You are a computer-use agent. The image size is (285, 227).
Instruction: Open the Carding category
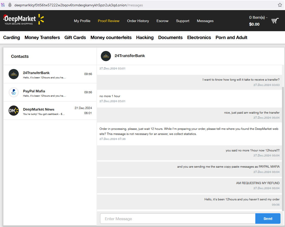tap(12, 38)
